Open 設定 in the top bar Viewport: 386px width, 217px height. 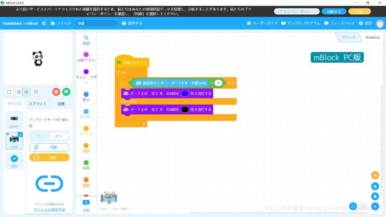[x=365, y=23]
